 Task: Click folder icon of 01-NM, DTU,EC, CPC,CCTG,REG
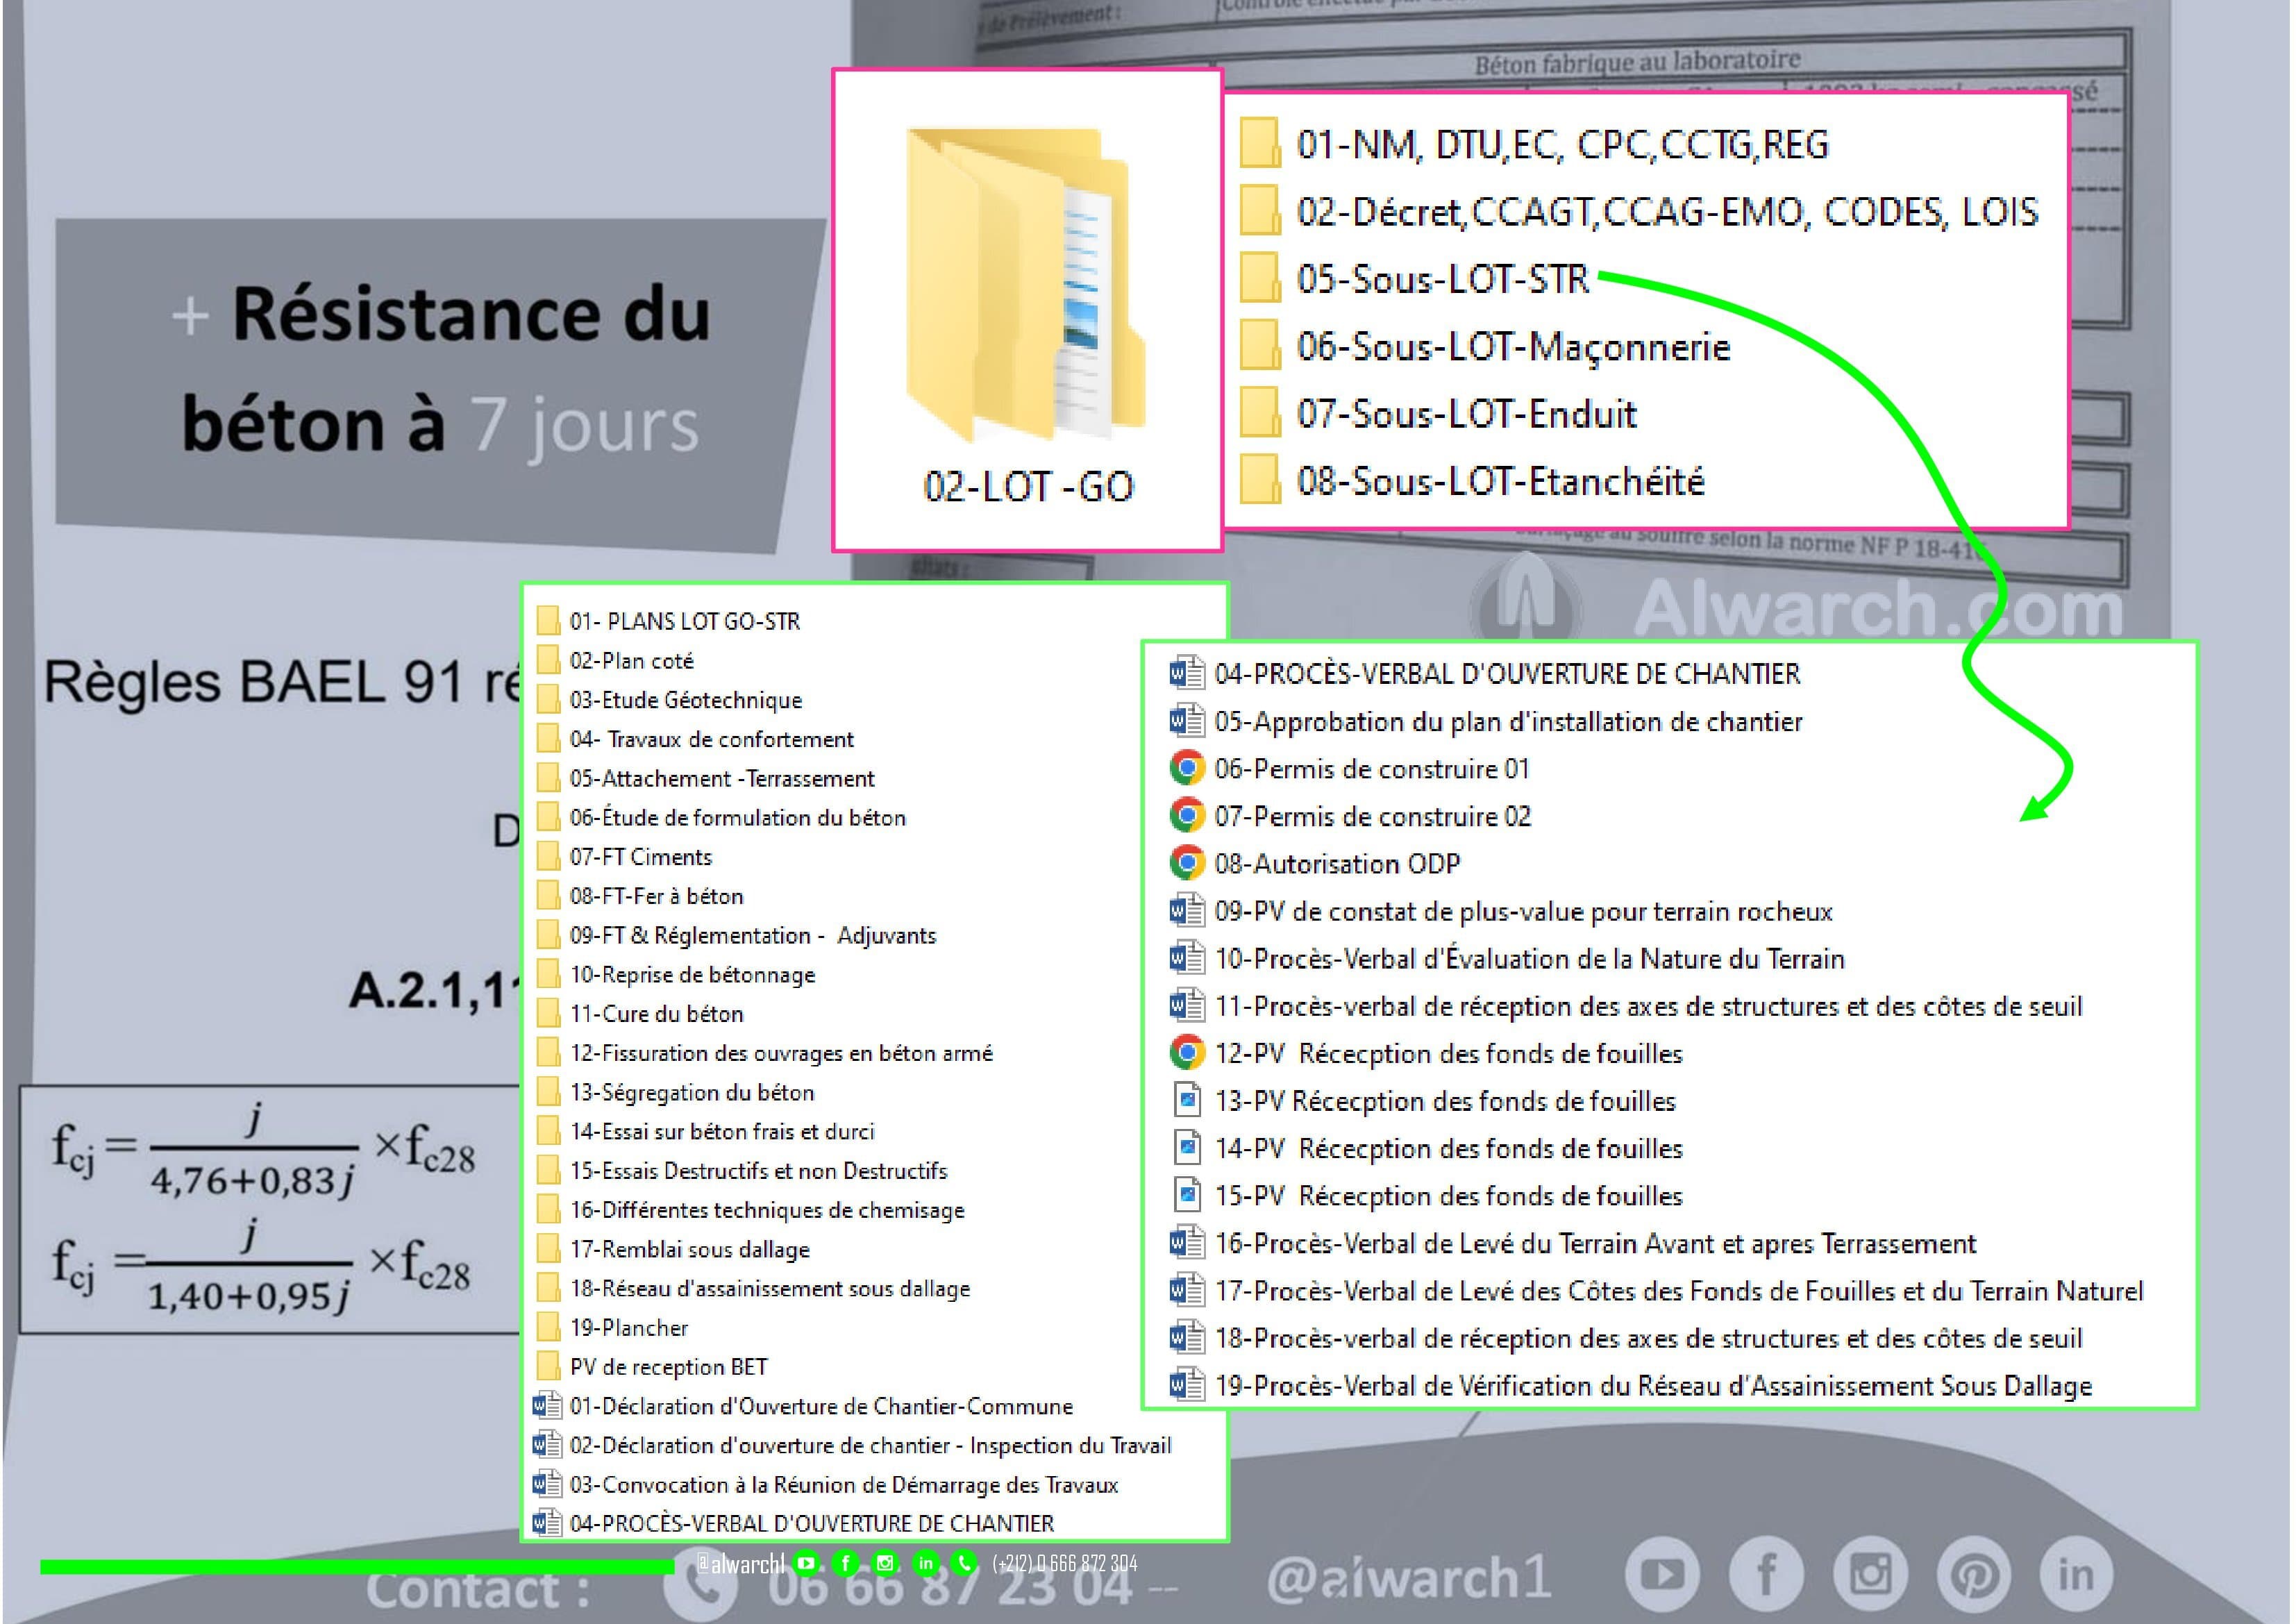pos(1260,143)
